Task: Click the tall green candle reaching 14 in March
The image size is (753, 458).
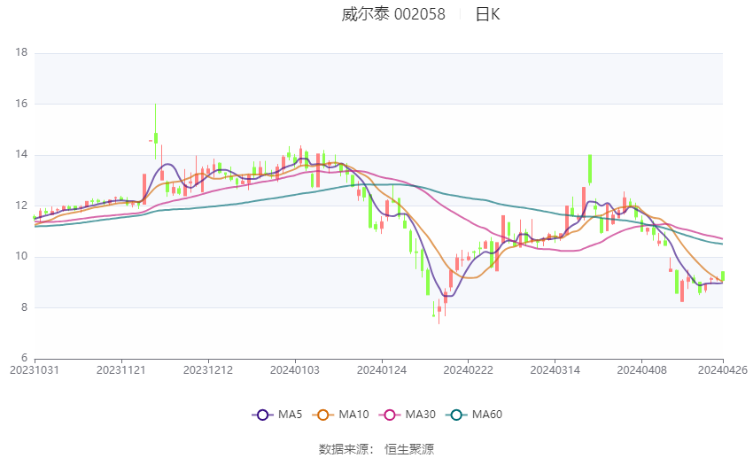Action: [x=590, y=169]
